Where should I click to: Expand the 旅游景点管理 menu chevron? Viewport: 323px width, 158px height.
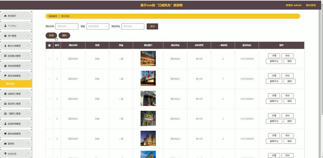28,56
